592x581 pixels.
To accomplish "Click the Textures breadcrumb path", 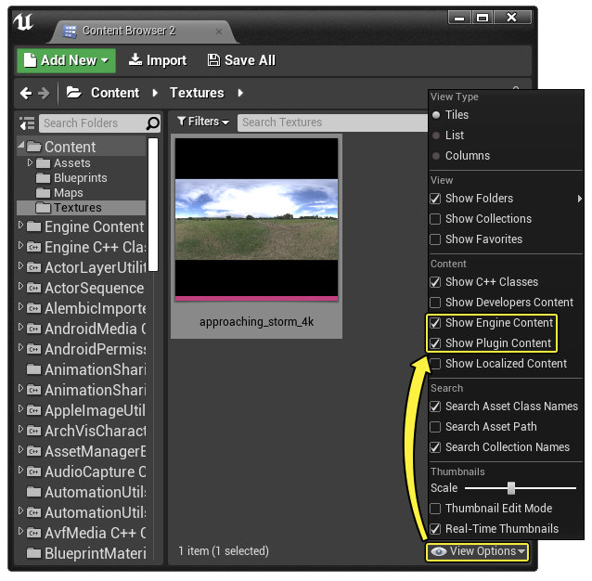I will click(197, 93).
